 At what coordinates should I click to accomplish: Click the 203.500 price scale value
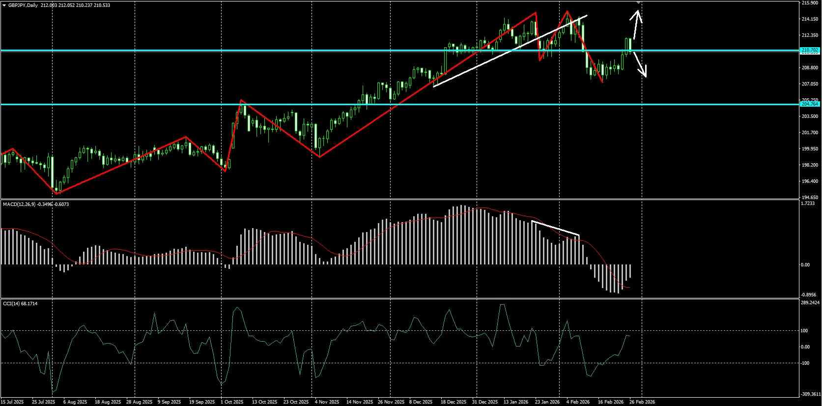coord(809,116)
